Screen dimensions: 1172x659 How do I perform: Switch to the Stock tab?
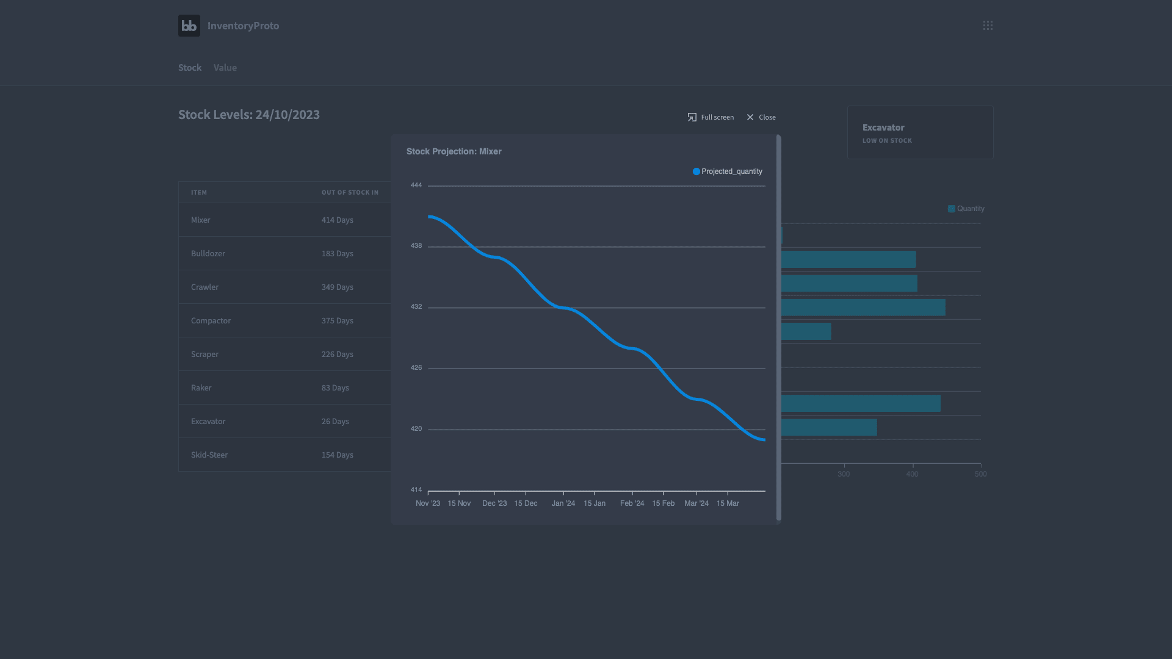point(190,68)
